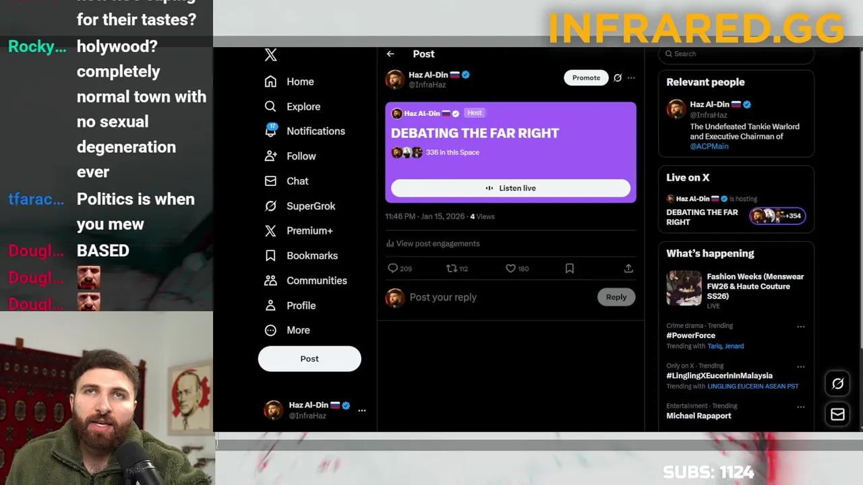863x485 pixels.
Task: Open options for #LinglingXEucerinInMalaysia trend
Action: click(x=801, y=367)
